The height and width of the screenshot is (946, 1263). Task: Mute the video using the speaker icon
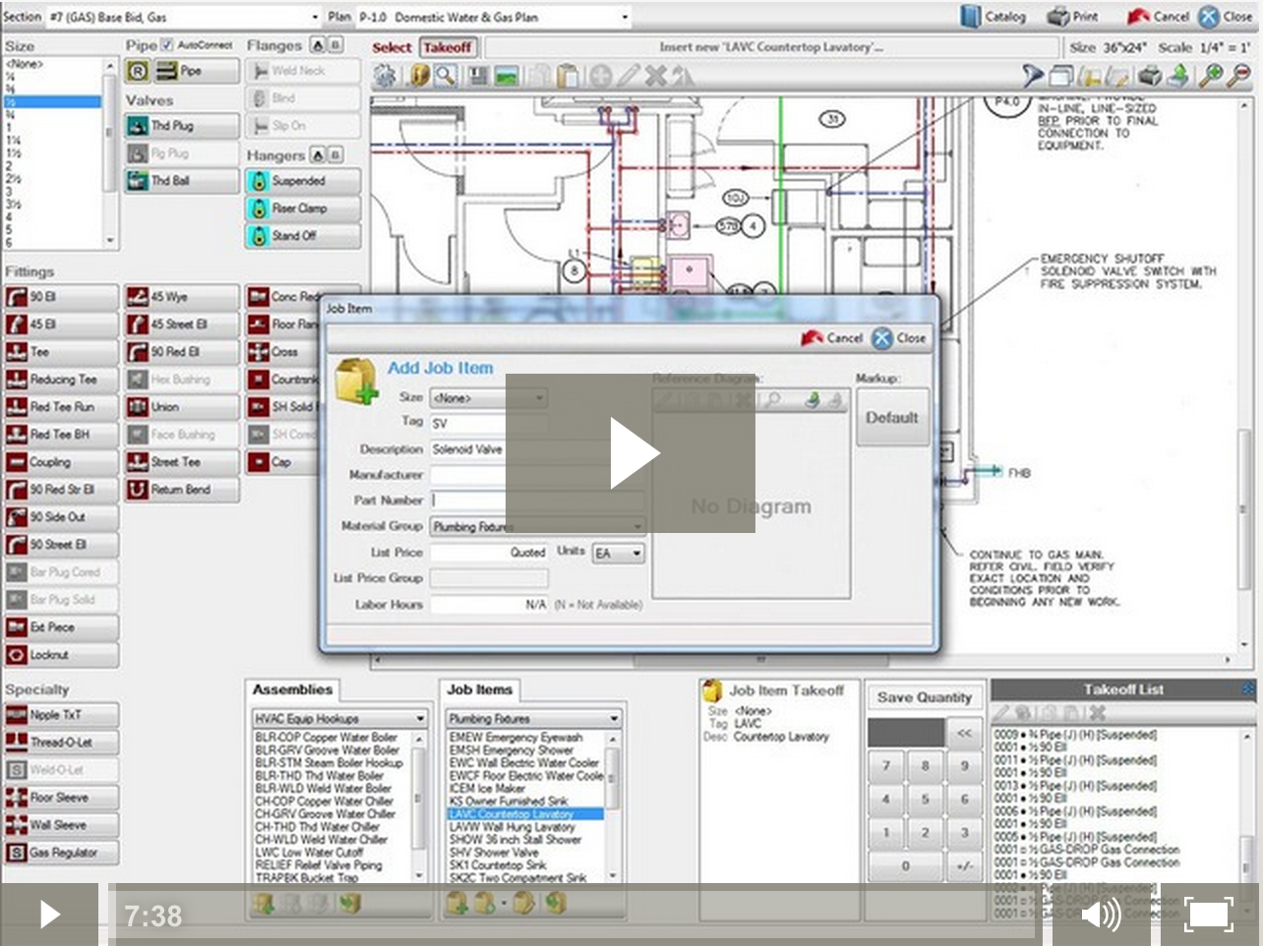pyautogui.click(x=1101, y=915)
